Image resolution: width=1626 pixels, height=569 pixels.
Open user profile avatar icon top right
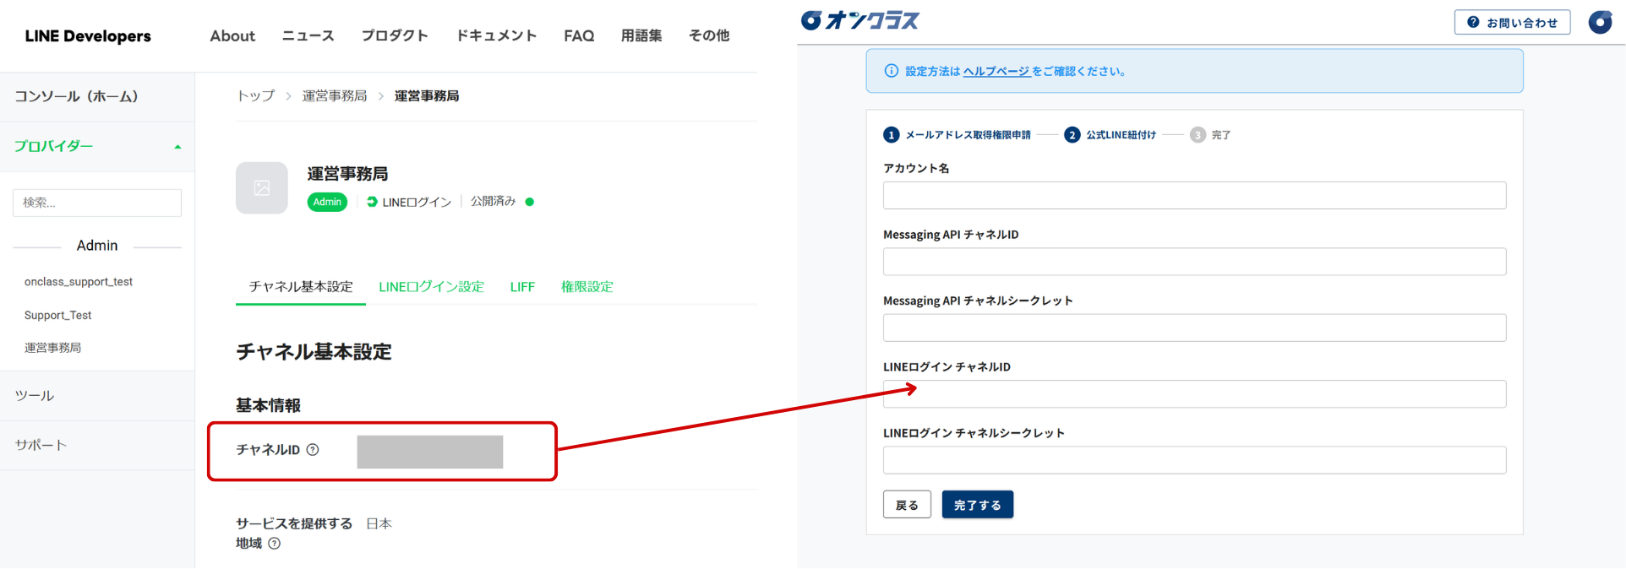click(1600, 22)
